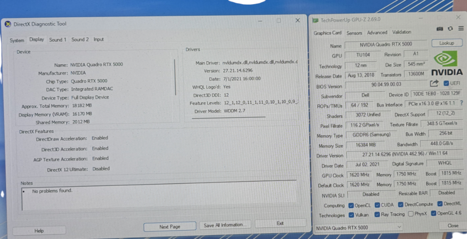Click Lookup button in GPU-Z

point(447,43)
